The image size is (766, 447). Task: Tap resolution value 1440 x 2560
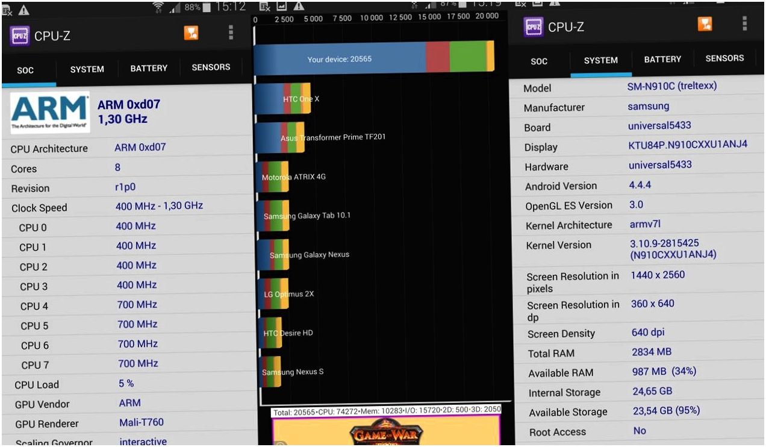658,275
